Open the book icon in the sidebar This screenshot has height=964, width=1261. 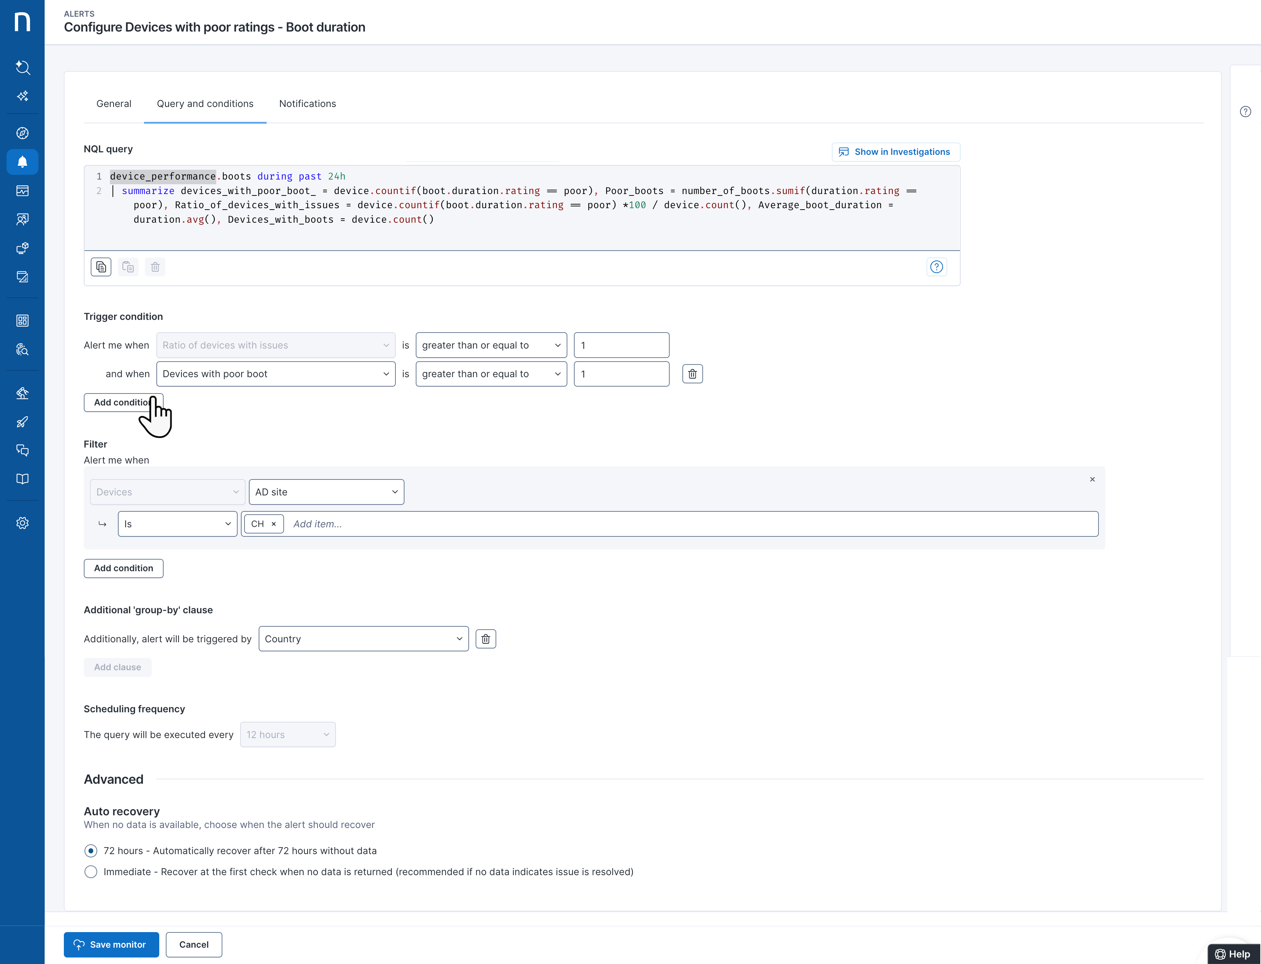(22, 479)
